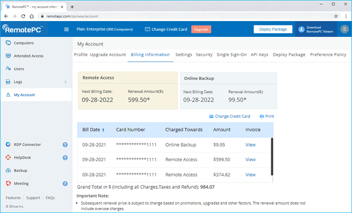Click the RemotePC logo

click(x=22, y=29)
